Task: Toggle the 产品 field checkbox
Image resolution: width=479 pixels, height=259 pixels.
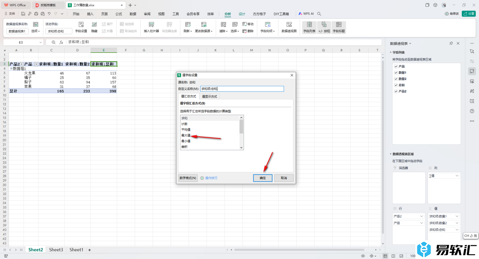Action: click(x=396, y=66)
